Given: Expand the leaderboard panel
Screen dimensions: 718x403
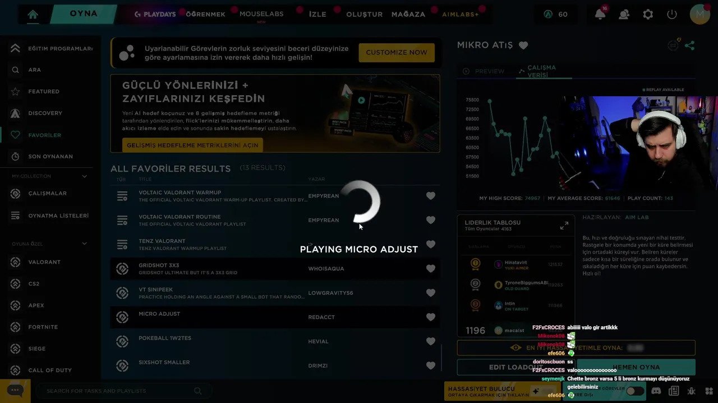Looking at the screenshot, I should pyautogui.click(x=564, y=225).
